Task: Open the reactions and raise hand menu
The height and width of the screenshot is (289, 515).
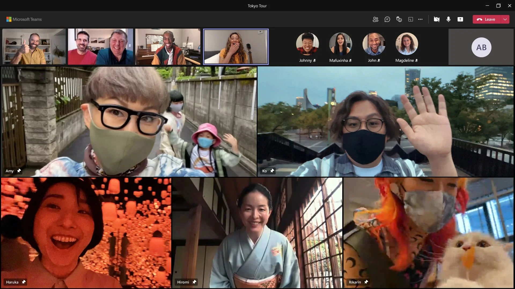Action: click(399, 19)
